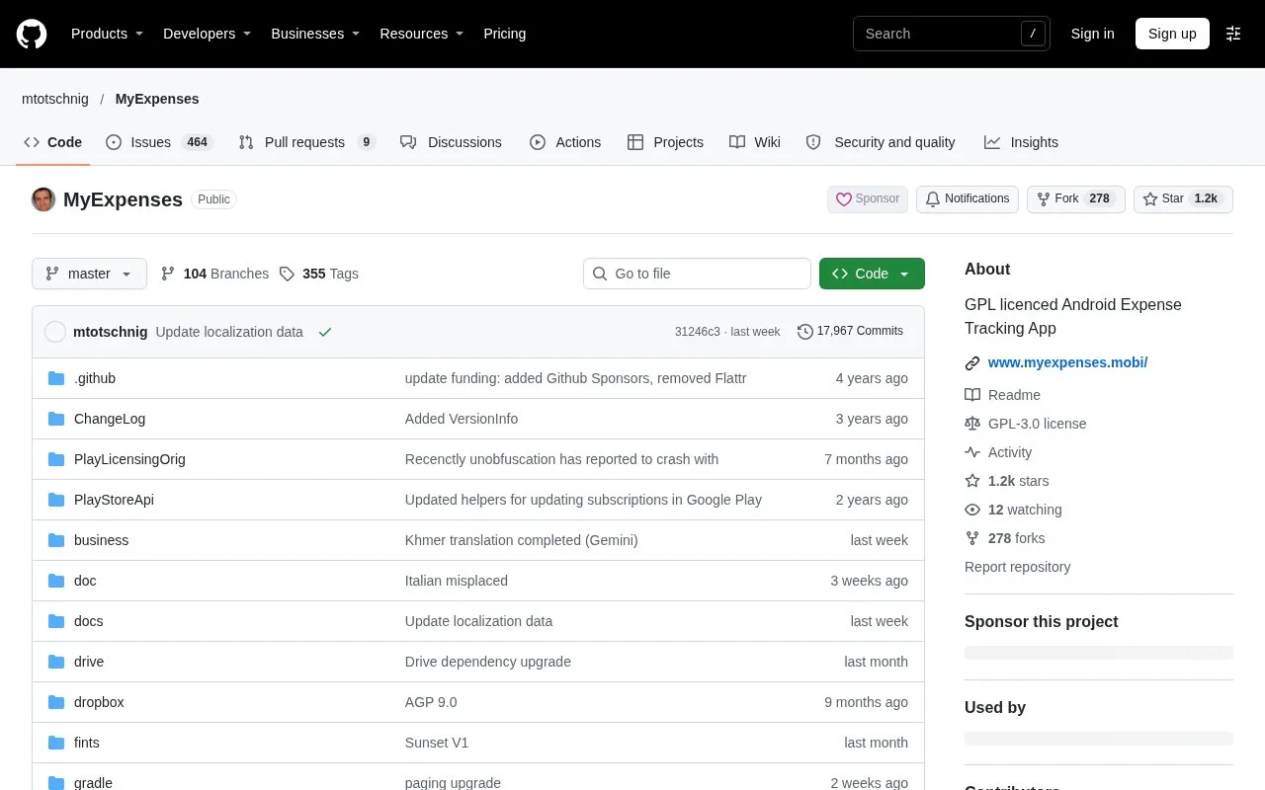
Task: Click the dropbox folder icon
Action: coord(56,702)
